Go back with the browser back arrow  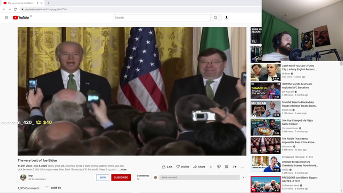(4, 10)
